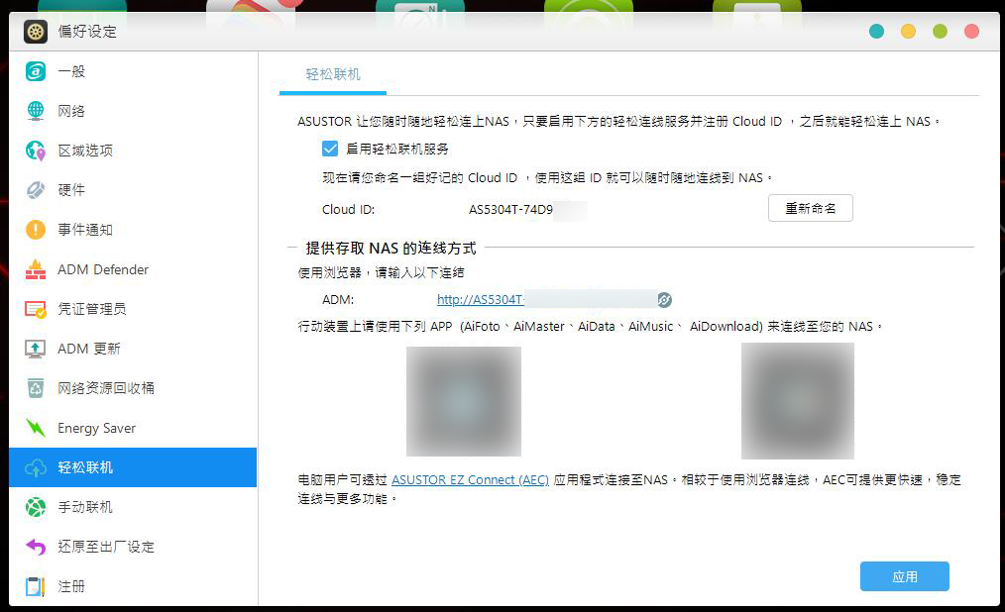Click the ADM Defender firewall icon
The width and height of the screenshot is (1005, 612).
pyautogui.click(x=36, y=269)
